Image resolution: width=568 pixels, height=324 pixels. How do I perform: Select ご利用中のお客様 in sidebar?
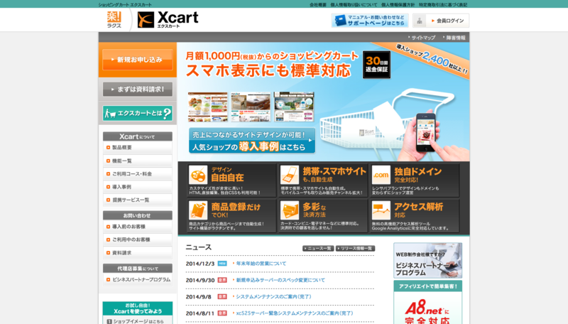coord(138,239)
